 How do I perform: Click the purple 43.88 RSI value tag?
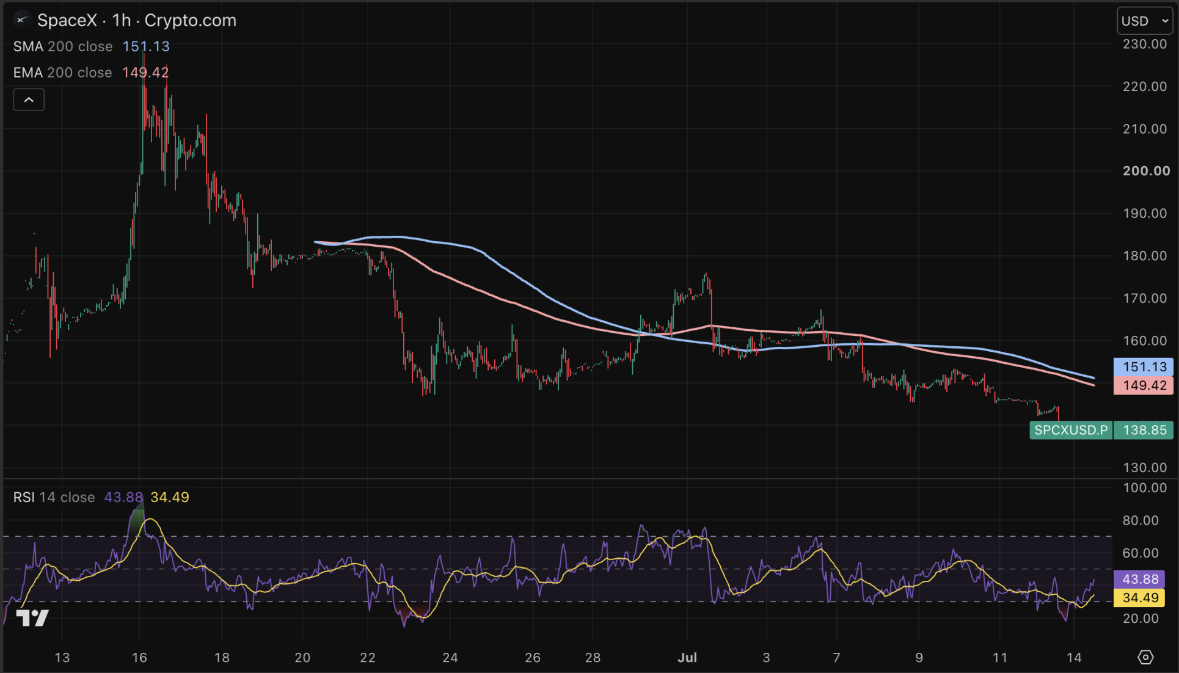(x=1140, y=579)
